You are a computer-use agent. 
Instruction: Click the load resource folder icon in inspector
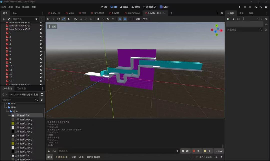coord(233,19)
